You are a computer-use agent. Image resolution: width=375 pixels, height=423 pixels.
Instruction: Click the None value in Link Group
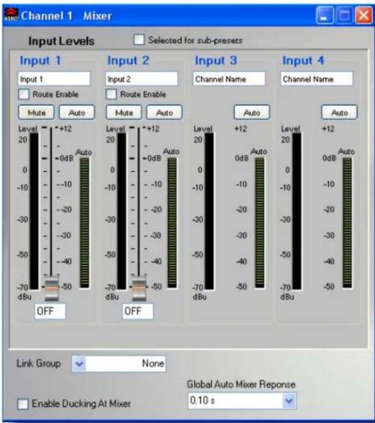click(x=153, y=364)
